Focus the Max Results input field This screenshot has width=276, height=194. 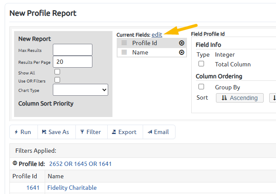click(x=72, y=50)
